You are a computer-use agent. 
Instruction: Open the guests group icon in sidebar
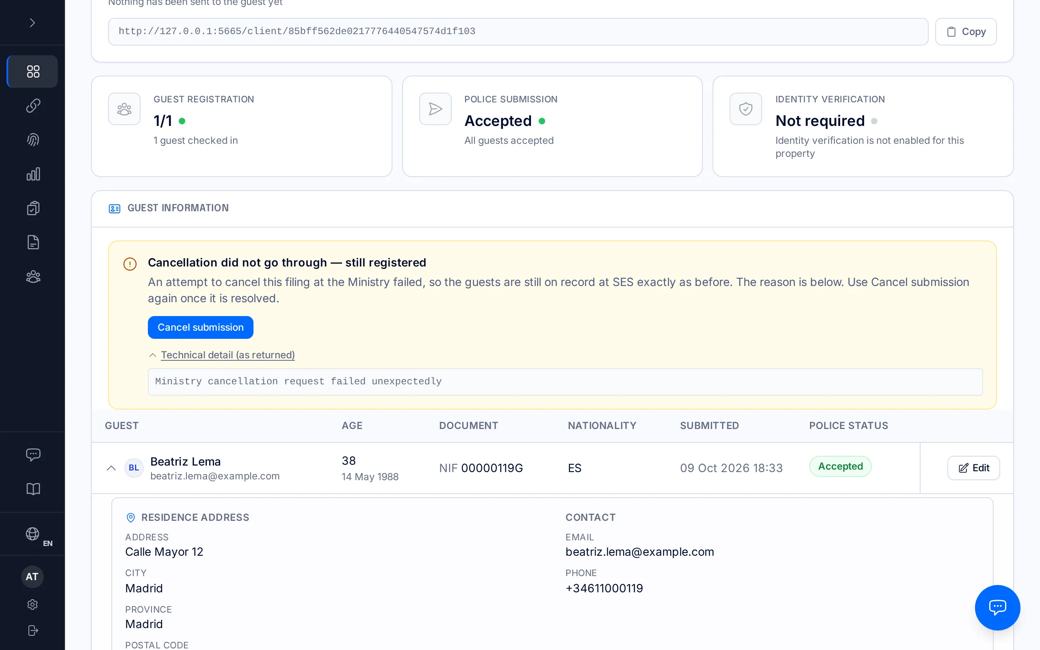[32, 276]
